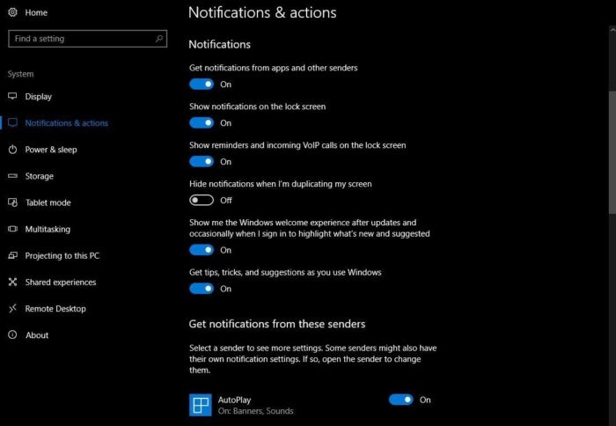Click the vertical scrollbar thumb
The width and height of the screenshot is (616, 426).
(x=612, y=152)
